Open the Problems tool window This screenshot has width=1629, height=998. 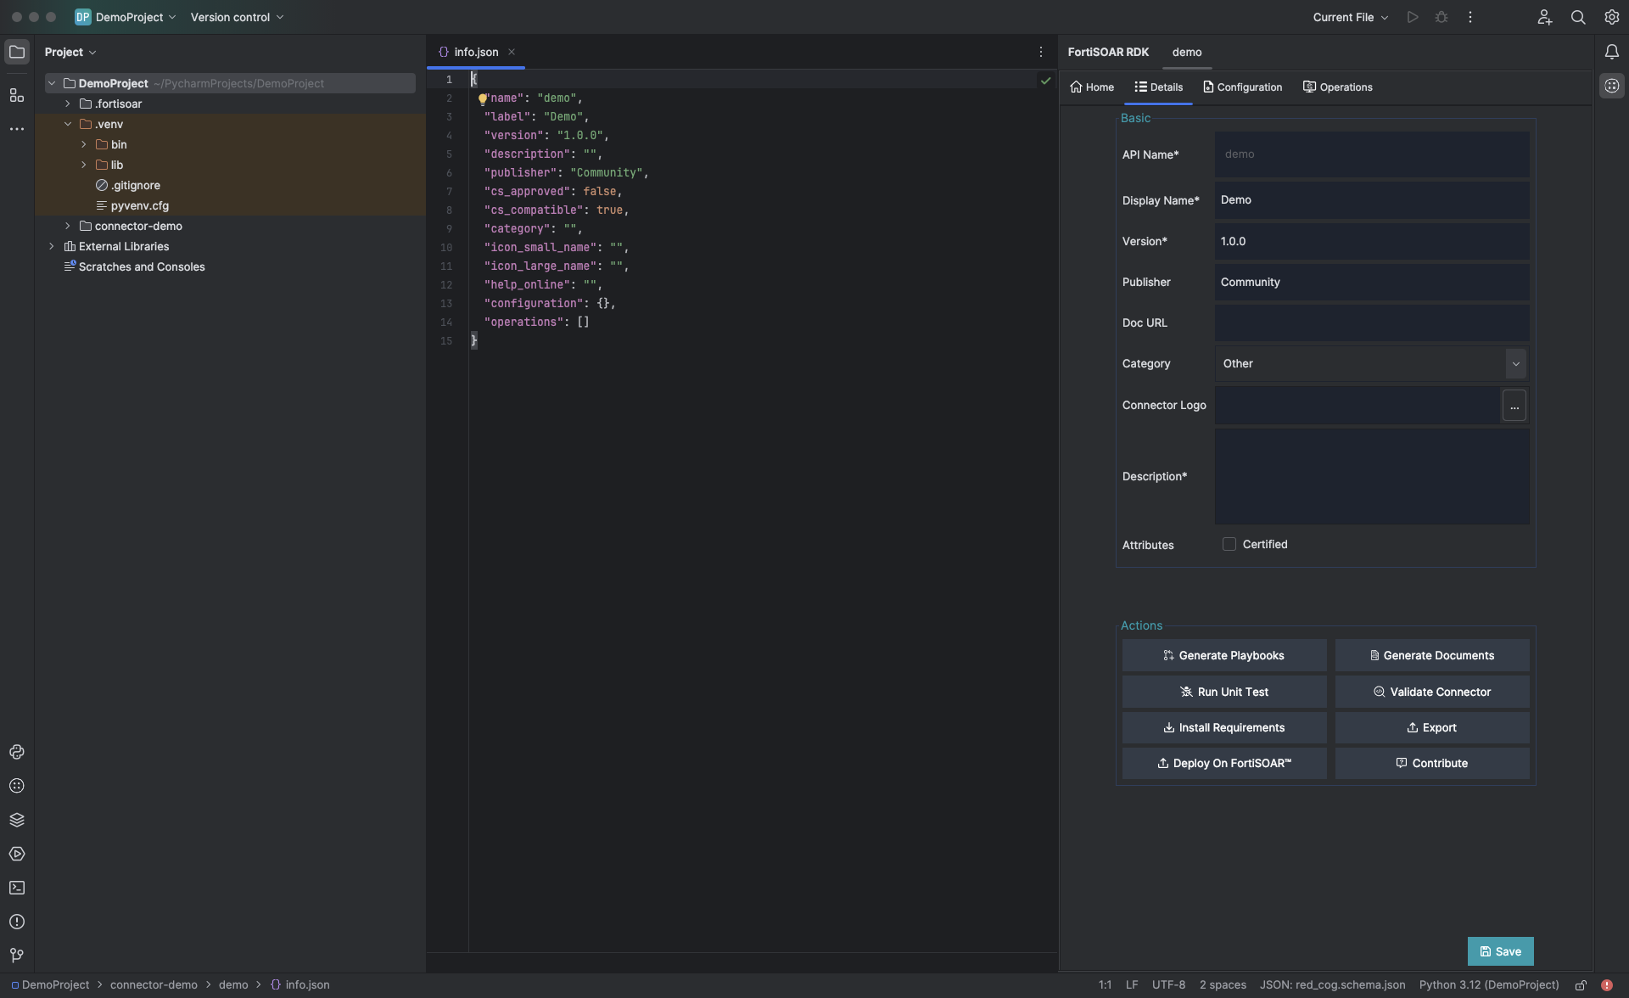17,922
